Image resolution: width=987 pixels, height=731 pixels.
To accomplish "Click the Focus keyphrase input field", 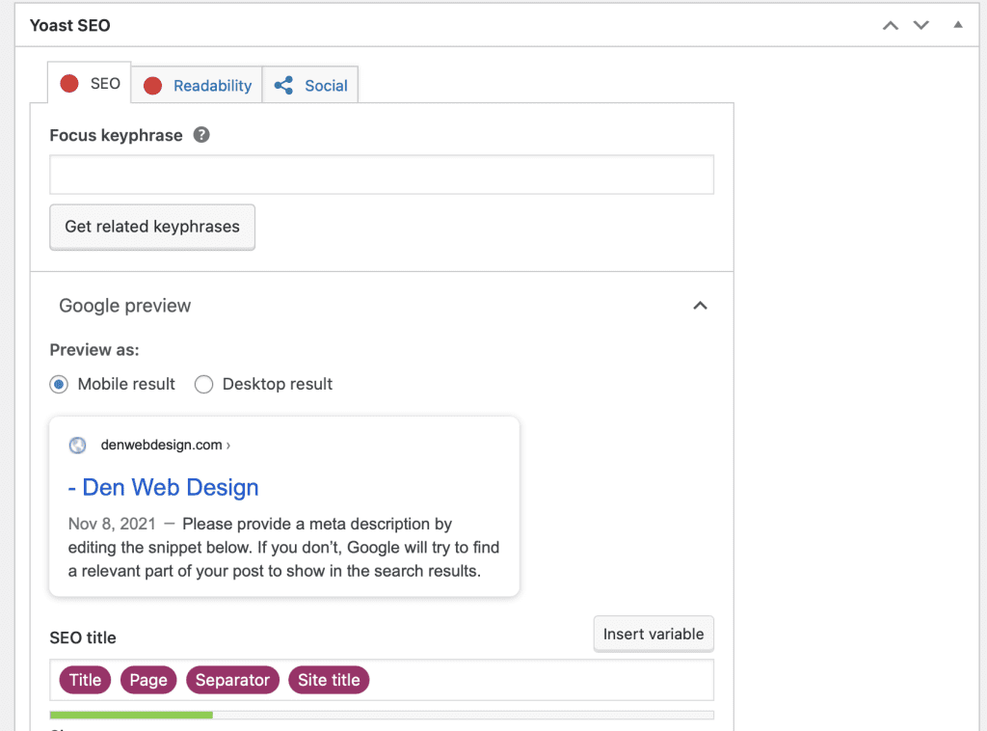I will pos(382,175).
